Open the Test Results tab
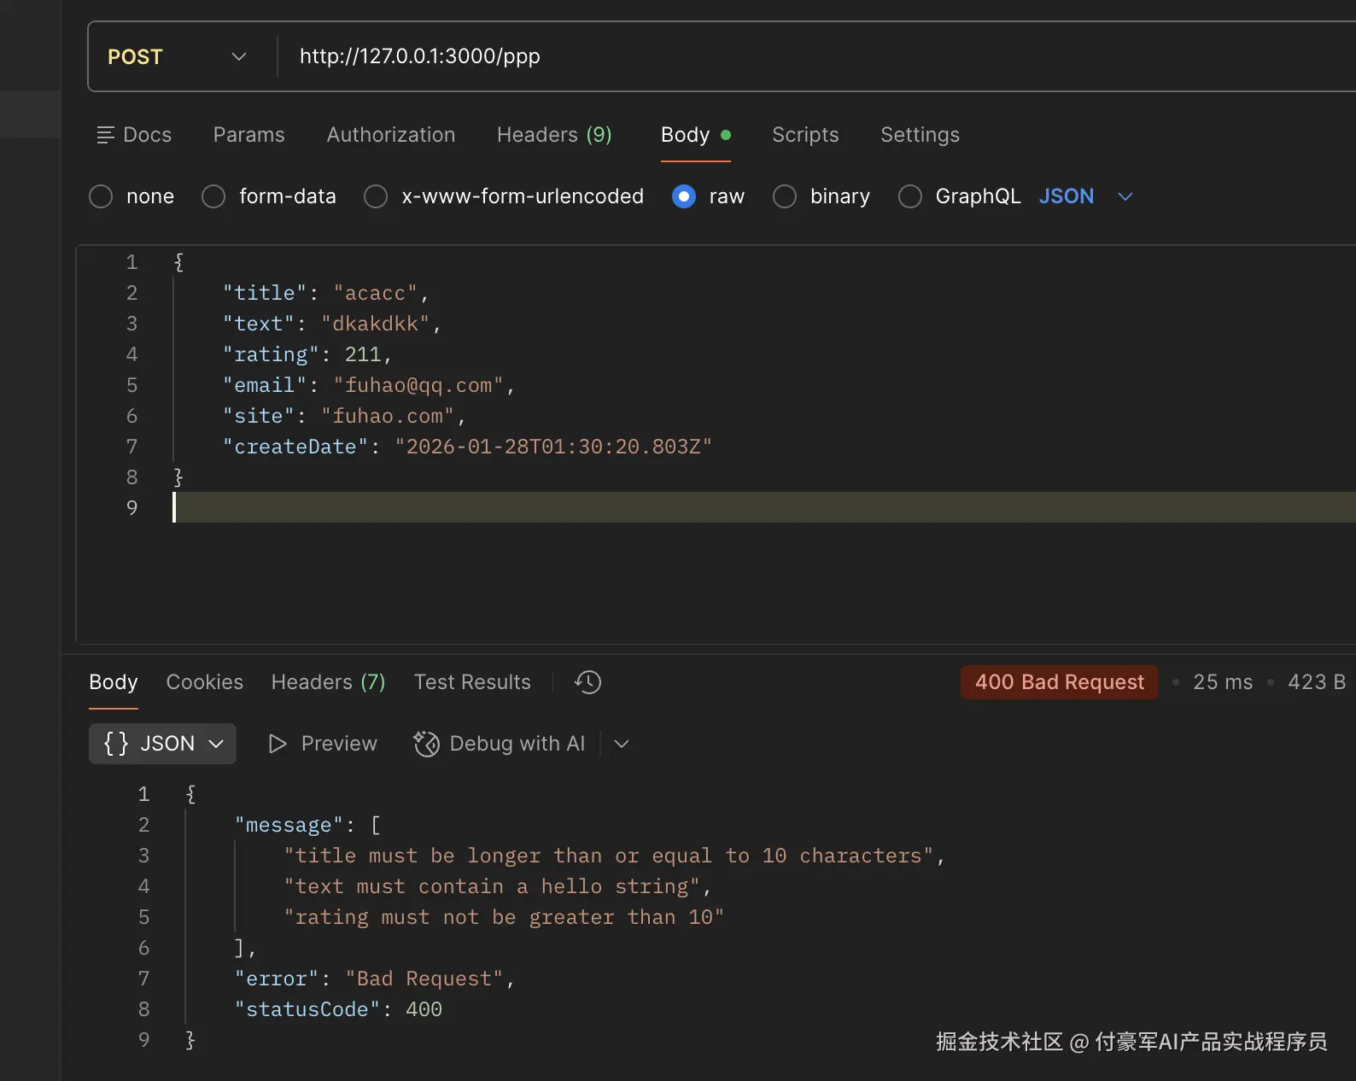Viewport: 1356px width, 1081px height. tap(472, 682)
